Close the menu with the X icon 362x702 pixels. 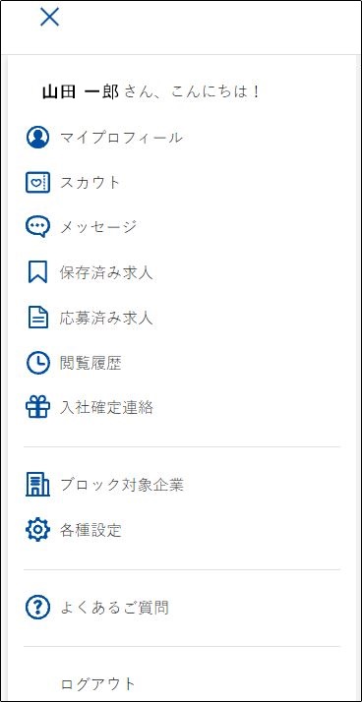click(50, 17)
